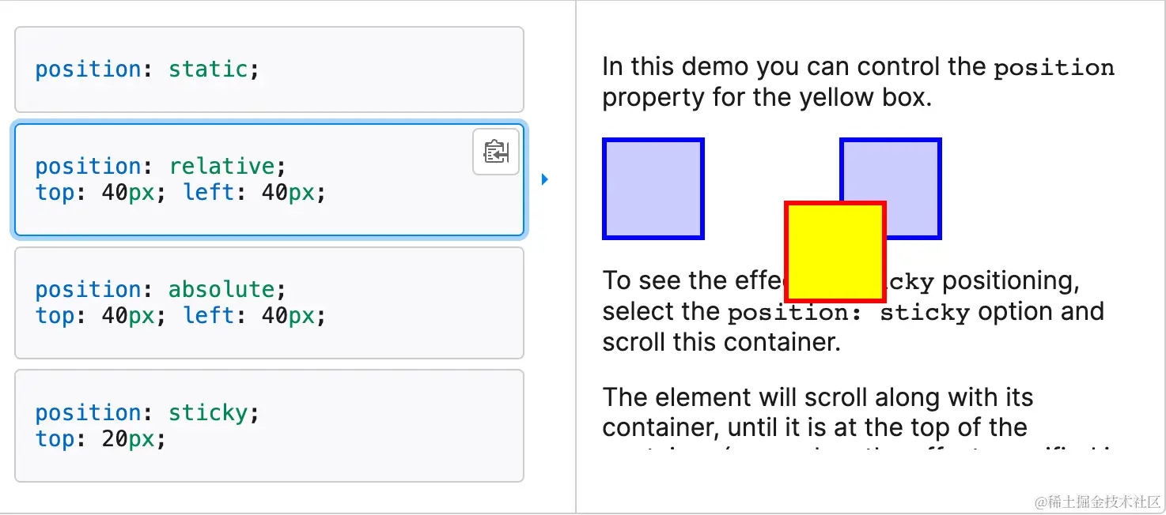
Task: Choose the position: absolute example choice
Action: pyautogui.click(x=269, y=303)
